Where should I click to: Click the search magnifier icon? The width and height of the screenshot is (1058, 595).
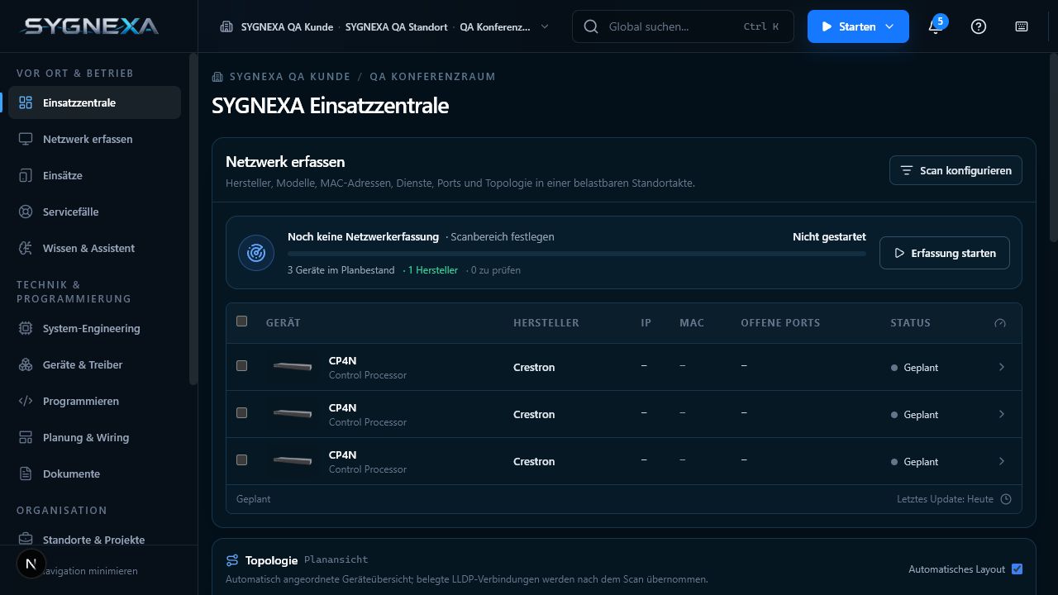tap(591, 26)
